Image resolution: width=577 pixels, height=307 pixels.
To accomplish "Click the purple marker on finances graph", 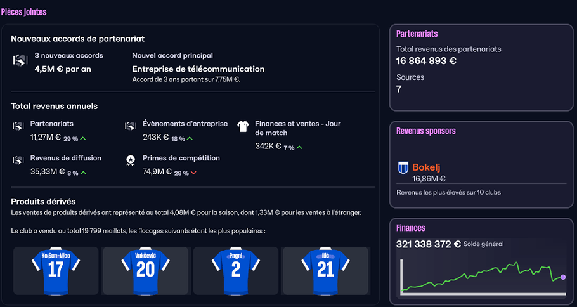I will pos(563,277).
